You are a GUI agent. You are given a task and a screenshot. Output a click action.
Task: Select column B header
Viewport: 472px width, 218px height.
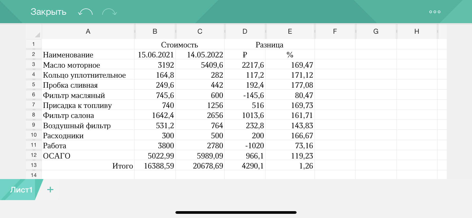point(155,32)
